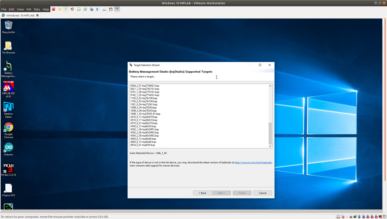The image size is (387, 219).
Task: Select 4500_0_12-bq40z50.bqz target
Action: pos(143,126)
